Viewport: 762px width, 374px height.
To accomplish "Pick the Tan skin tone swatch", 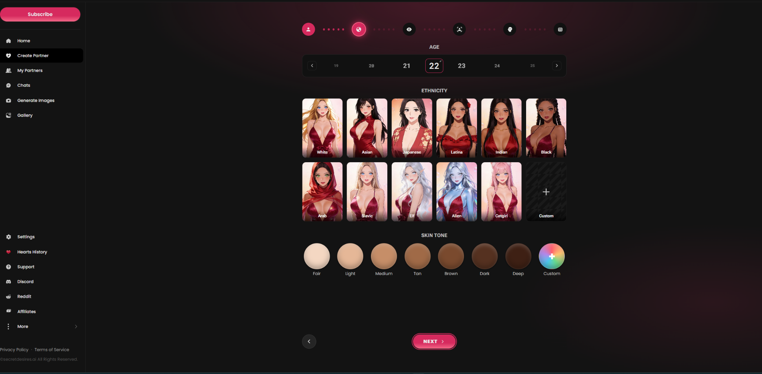I will 417,256.
